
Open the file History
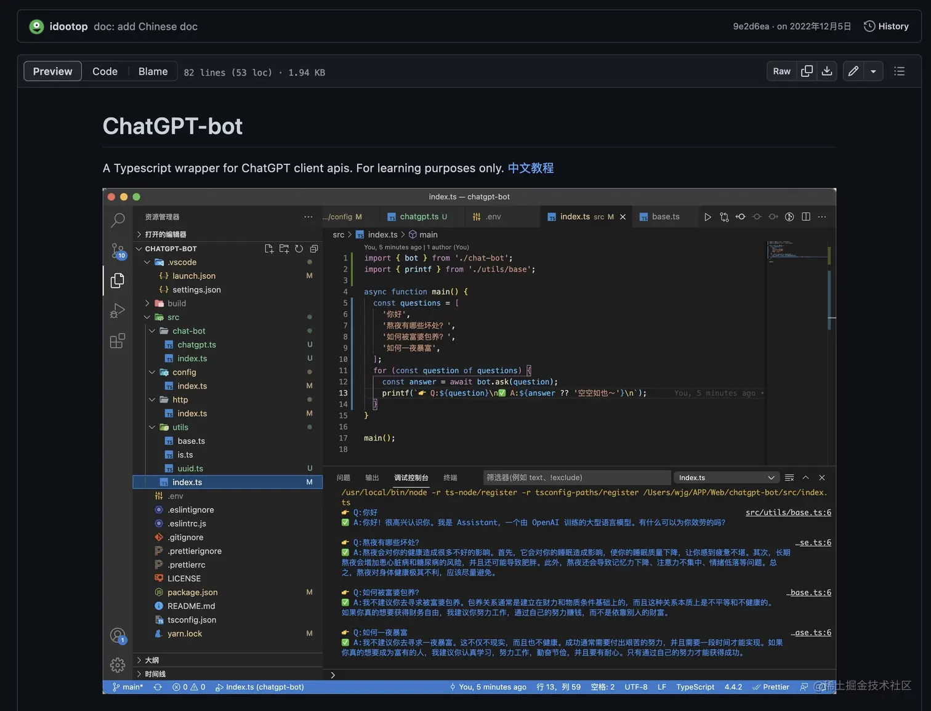pos(886,26)
